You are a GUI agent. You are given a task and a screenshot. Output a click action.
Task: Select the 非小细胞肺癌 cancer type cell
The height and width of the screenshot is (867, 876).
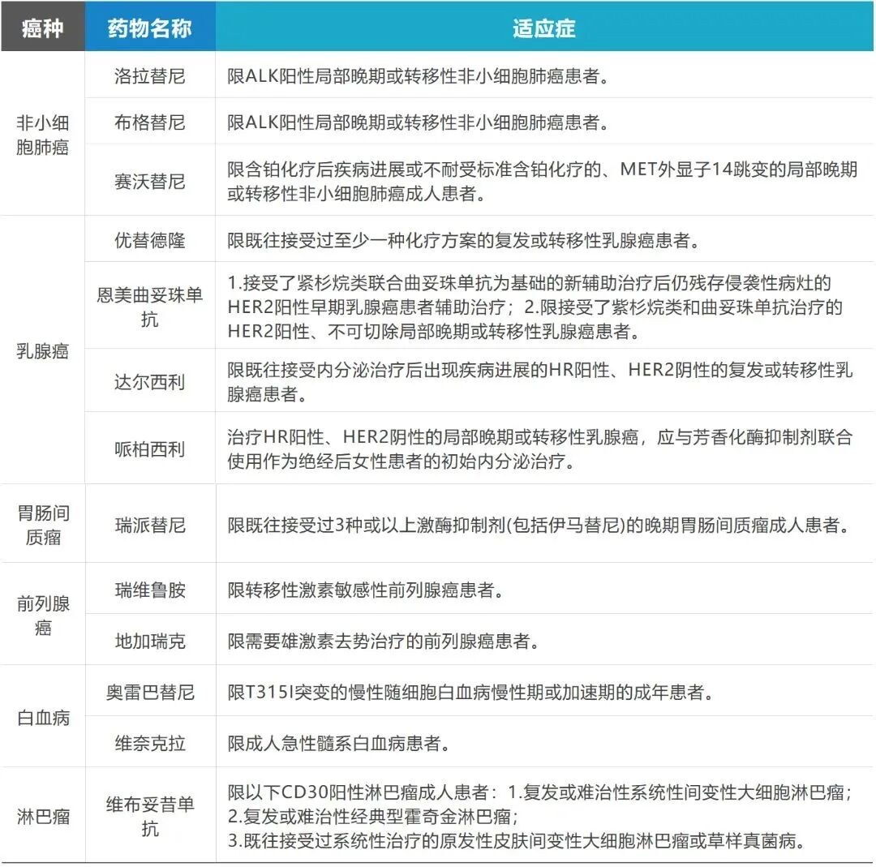click(x=43, y=135)
